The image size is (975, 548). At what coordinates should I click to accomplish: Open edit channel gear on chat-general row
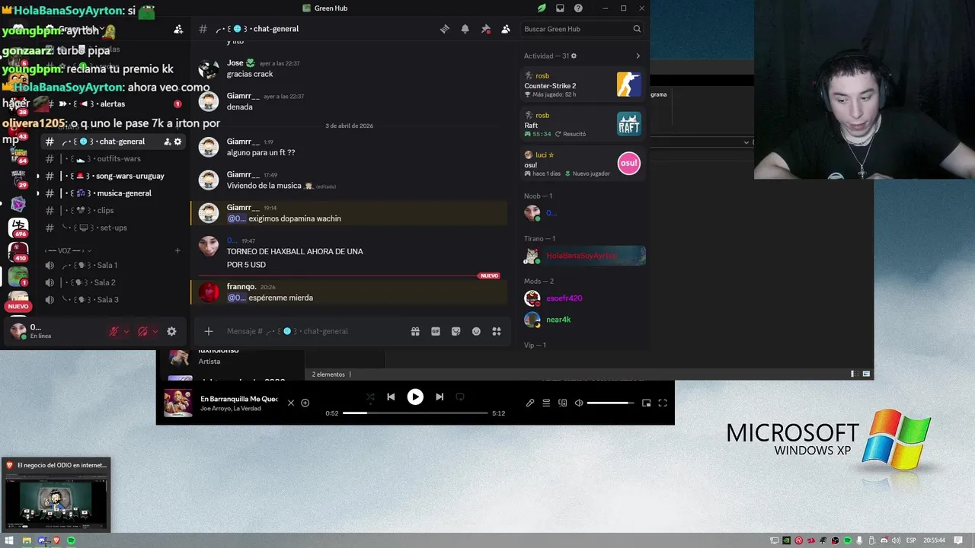tap(178, 142)
